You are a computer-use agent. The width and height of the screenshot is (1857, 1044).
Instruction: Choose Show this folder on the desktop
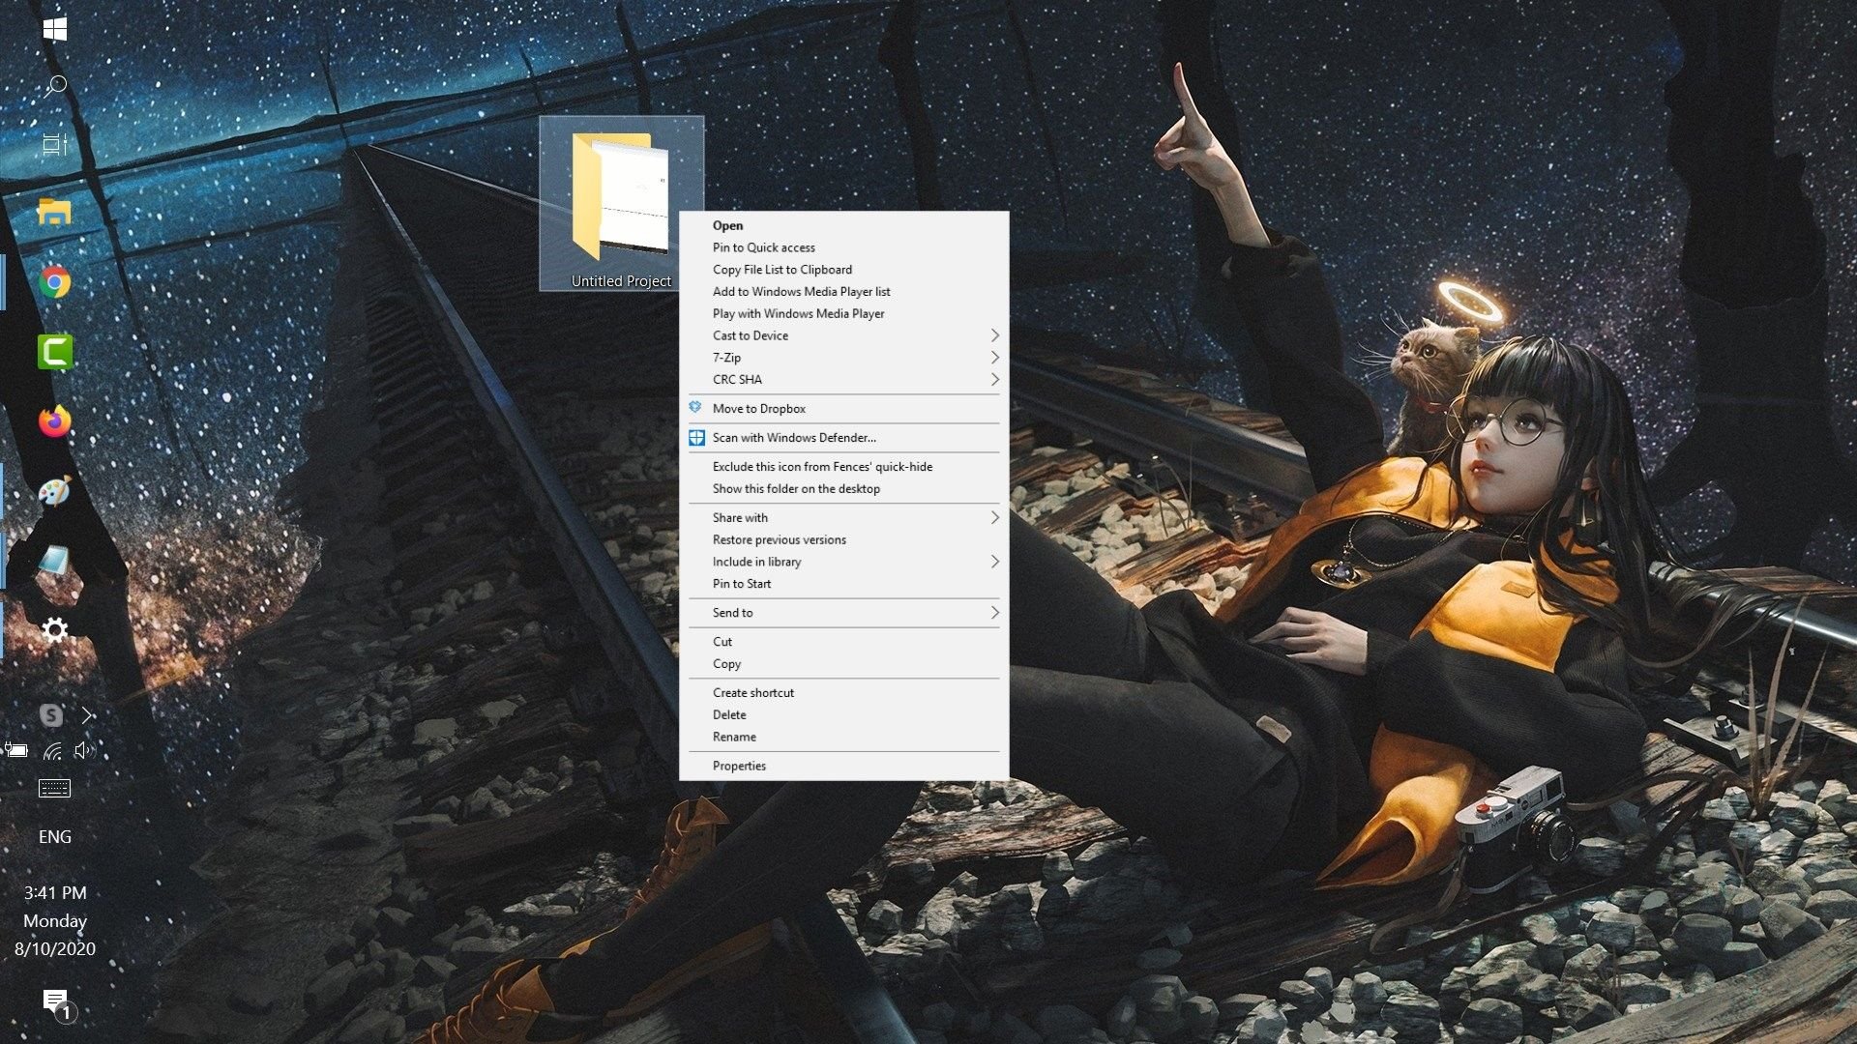tap(844, 488)
